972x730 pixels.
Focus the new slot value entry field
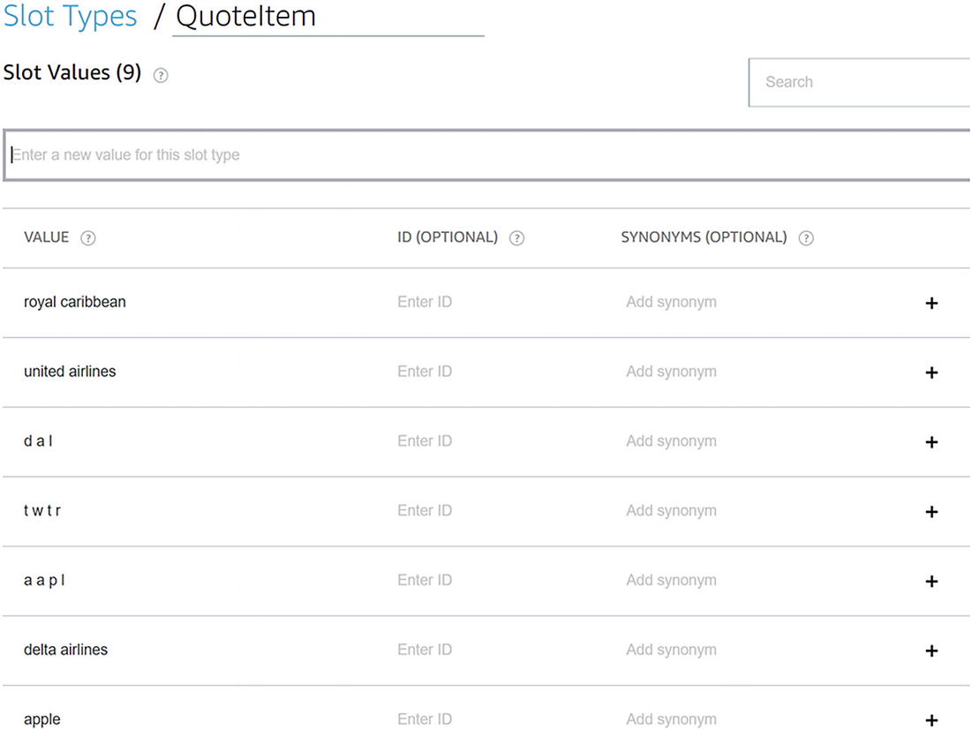point(486,155)
